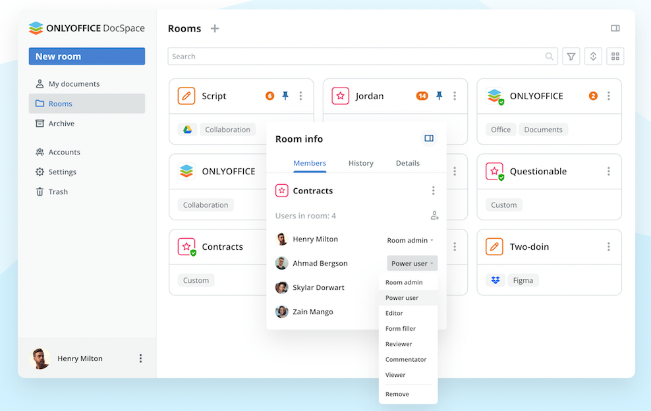651x411 pixels.
Task: Click the sort order icon next to filter
Action: [x=592, y=56]
